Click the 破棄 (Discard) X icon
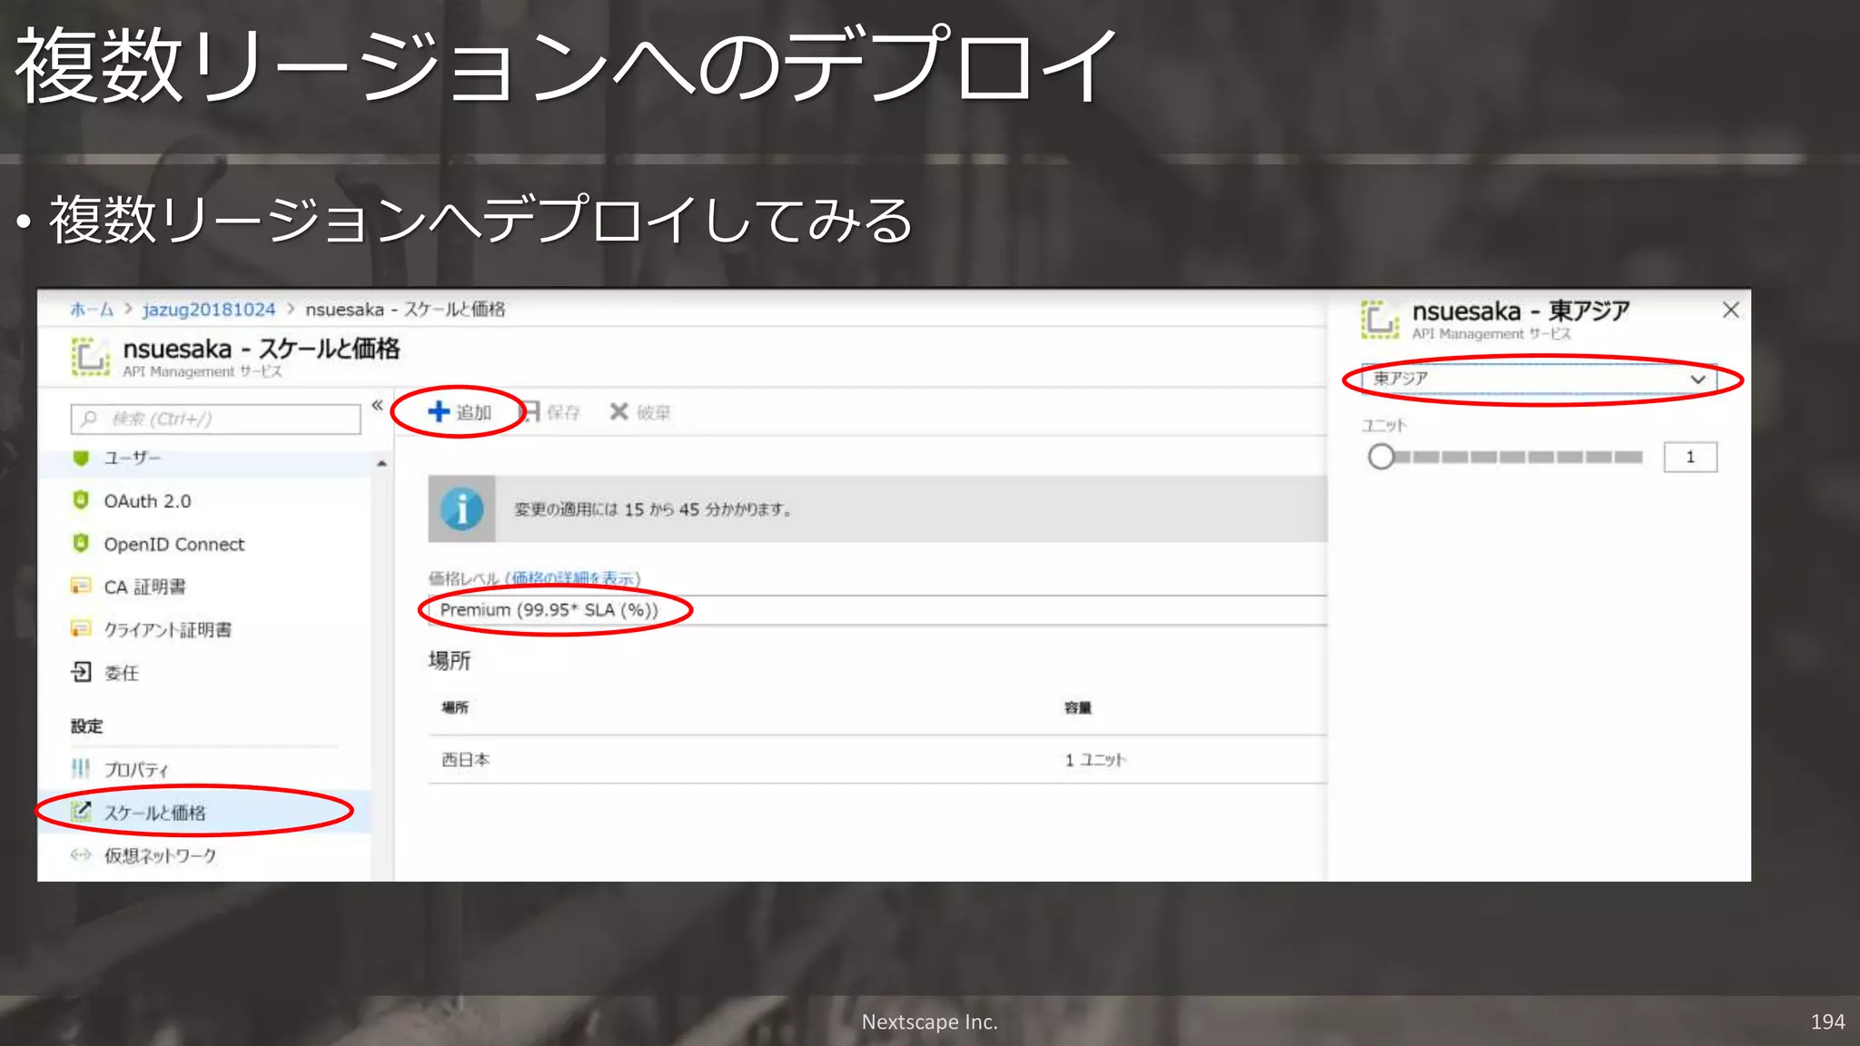Screen dimensions: 1860x1046 [x=618, y=411]
